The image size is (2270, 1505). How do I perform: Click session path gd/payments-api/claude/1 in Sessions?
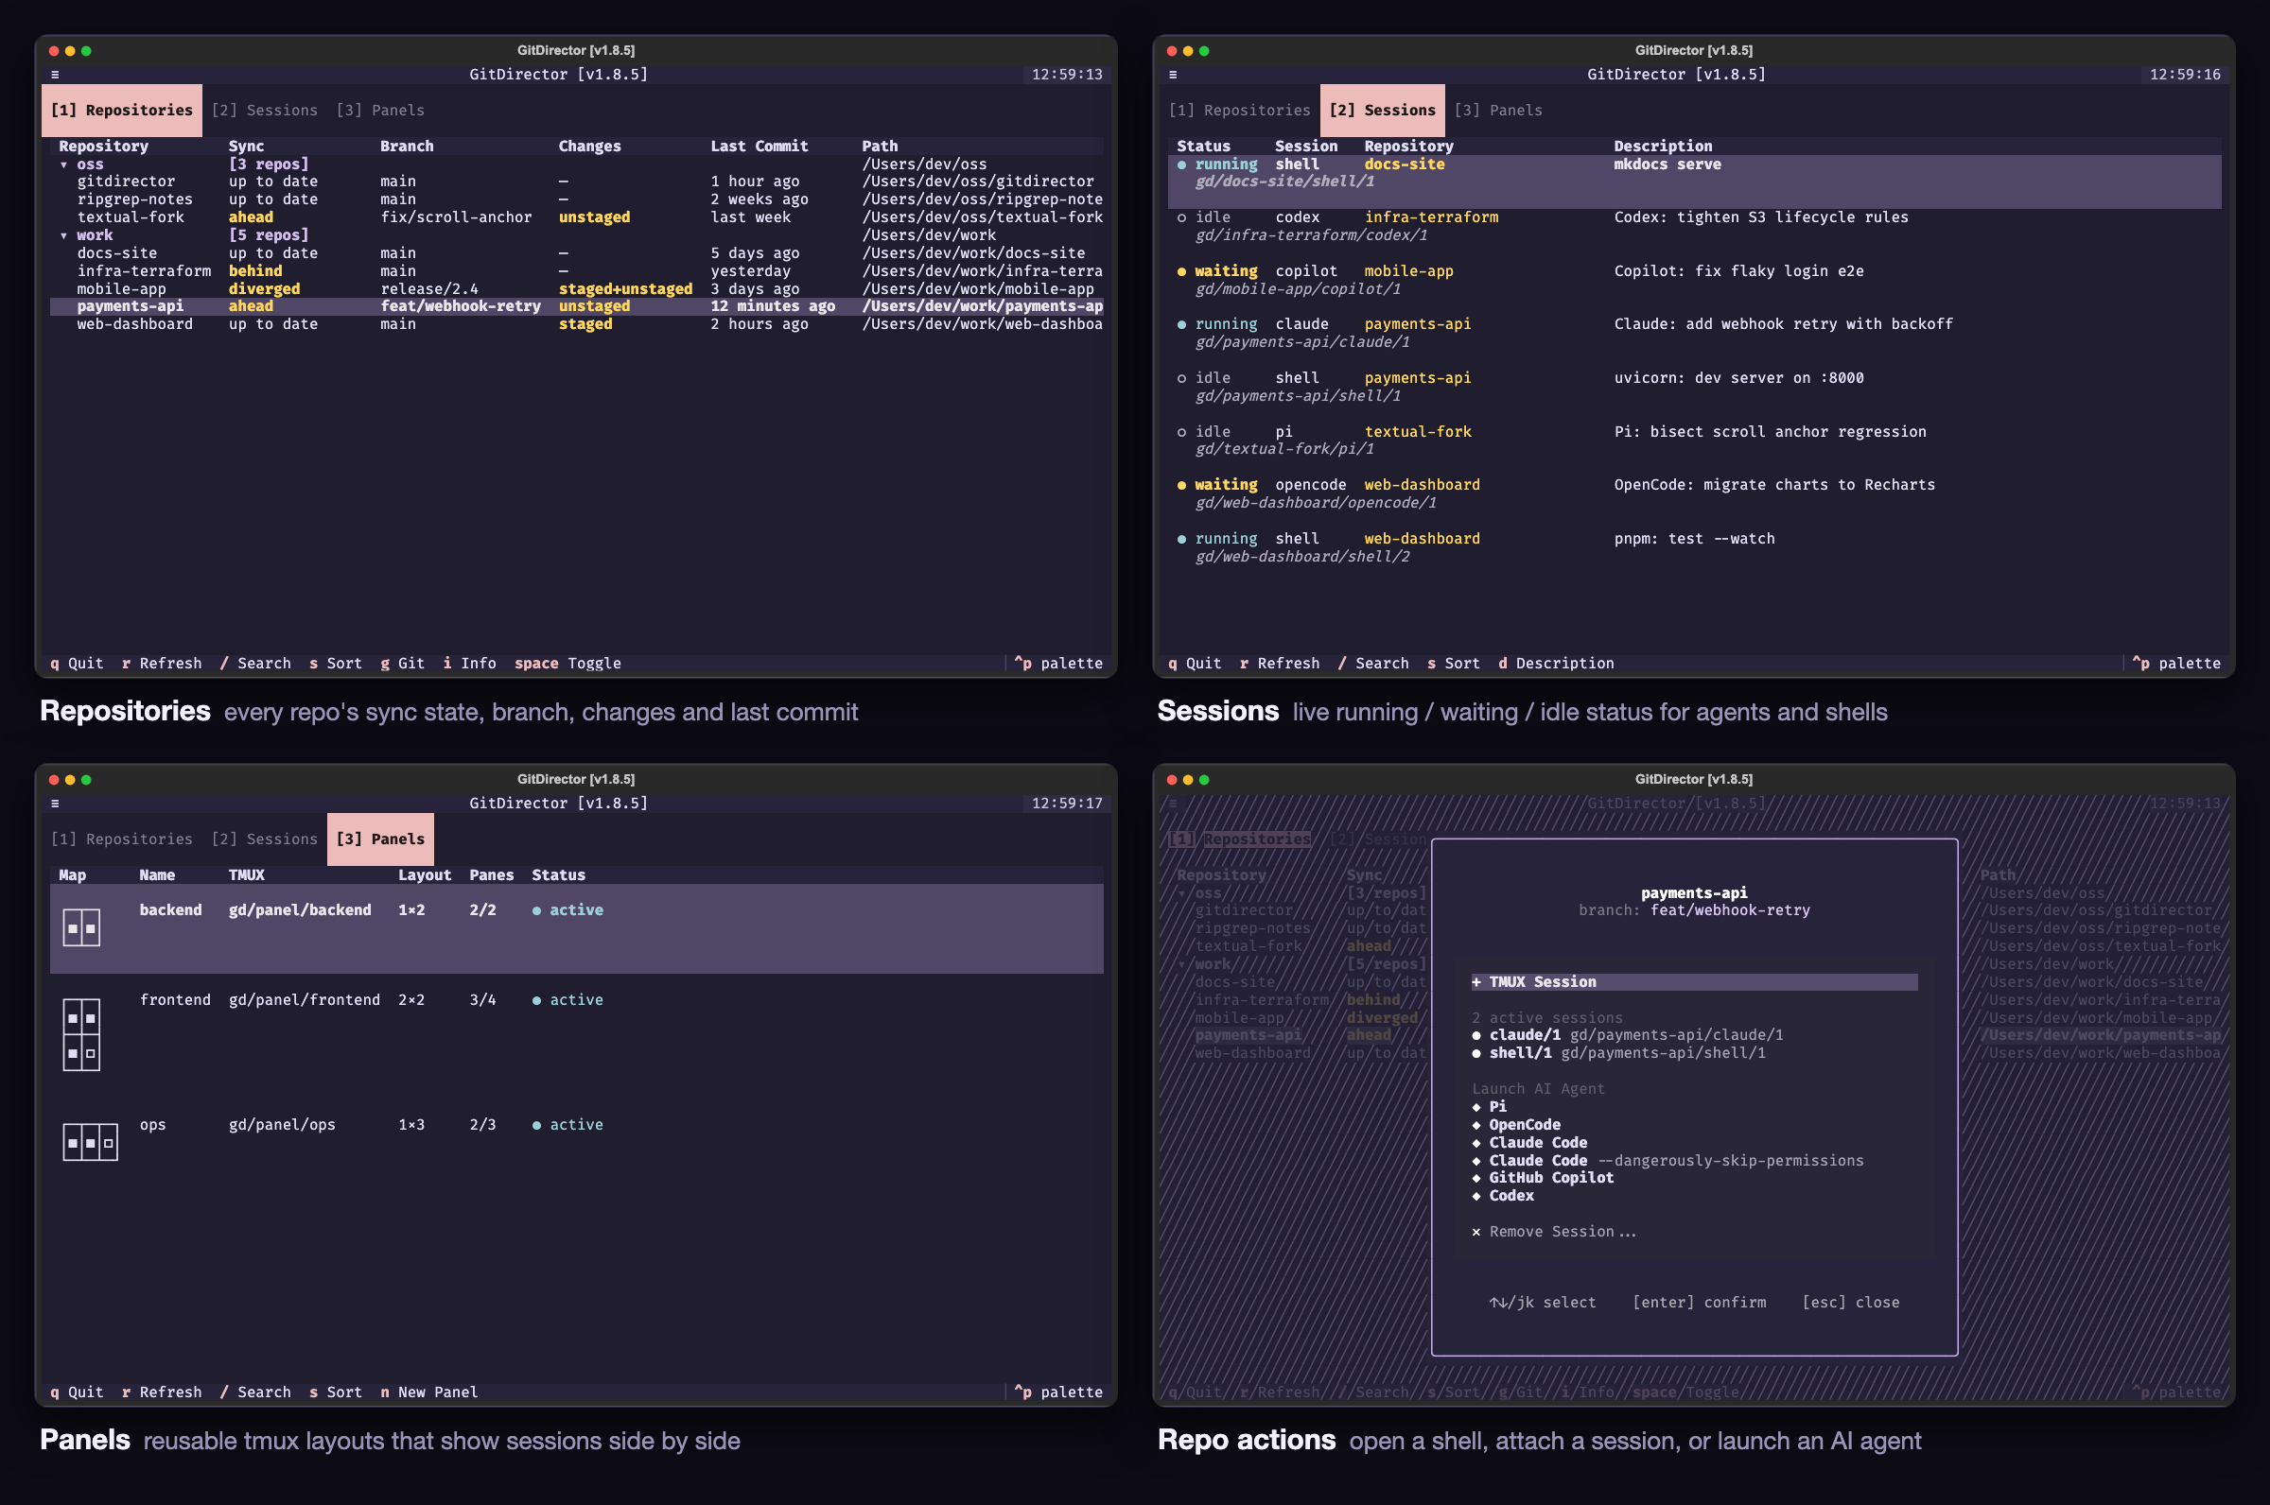coord(1302,342)
